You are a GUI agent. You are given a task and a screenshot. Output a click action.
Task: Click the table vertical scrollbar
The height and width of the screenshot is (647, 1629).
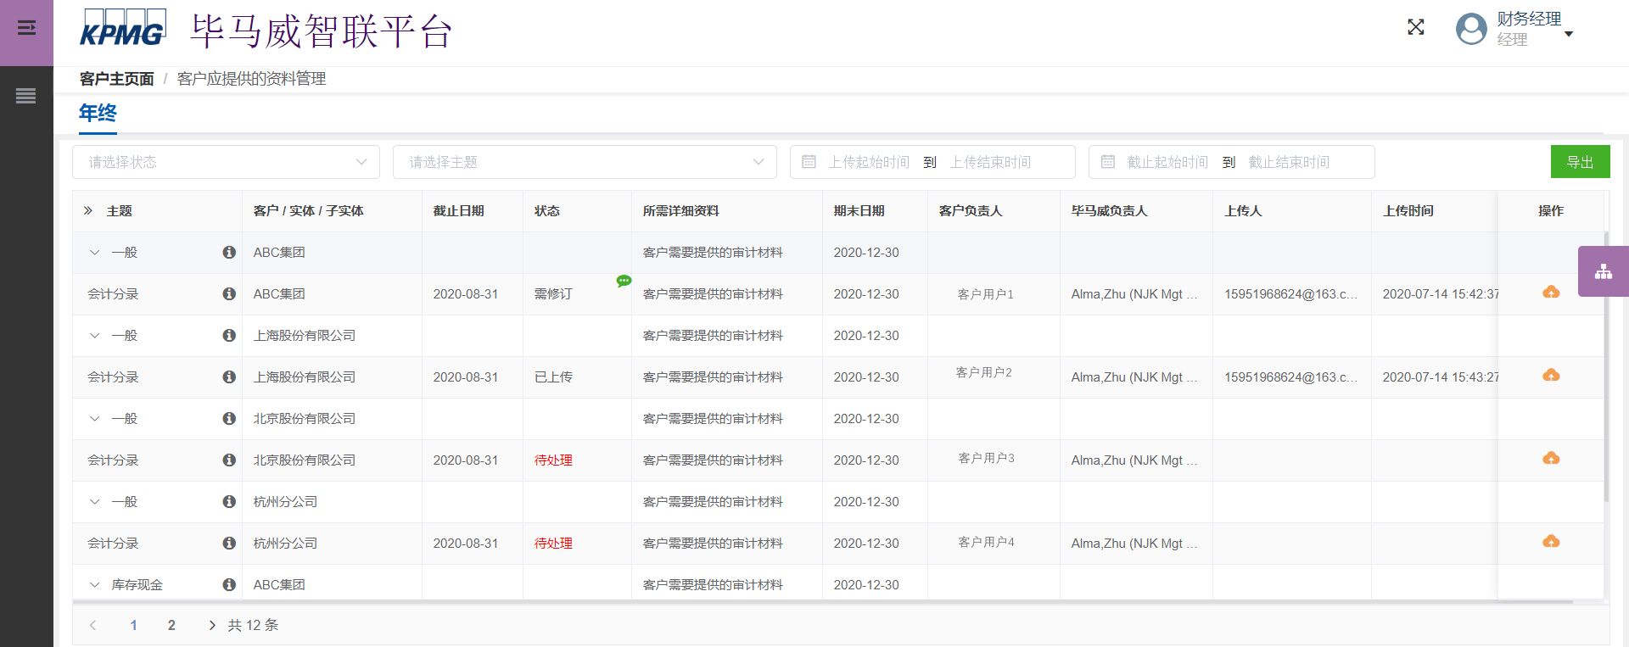tap(1606, 365)
